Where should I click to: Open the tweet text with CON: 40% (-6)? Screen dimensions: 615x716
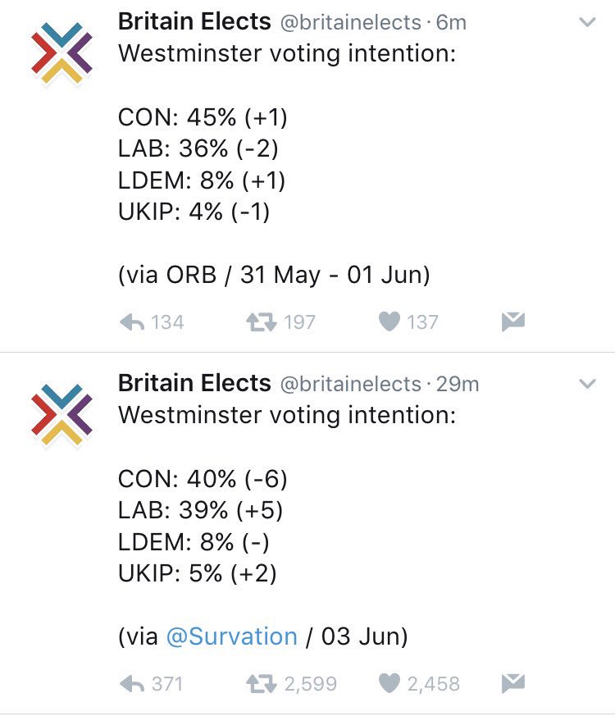(x=203, y=479)
